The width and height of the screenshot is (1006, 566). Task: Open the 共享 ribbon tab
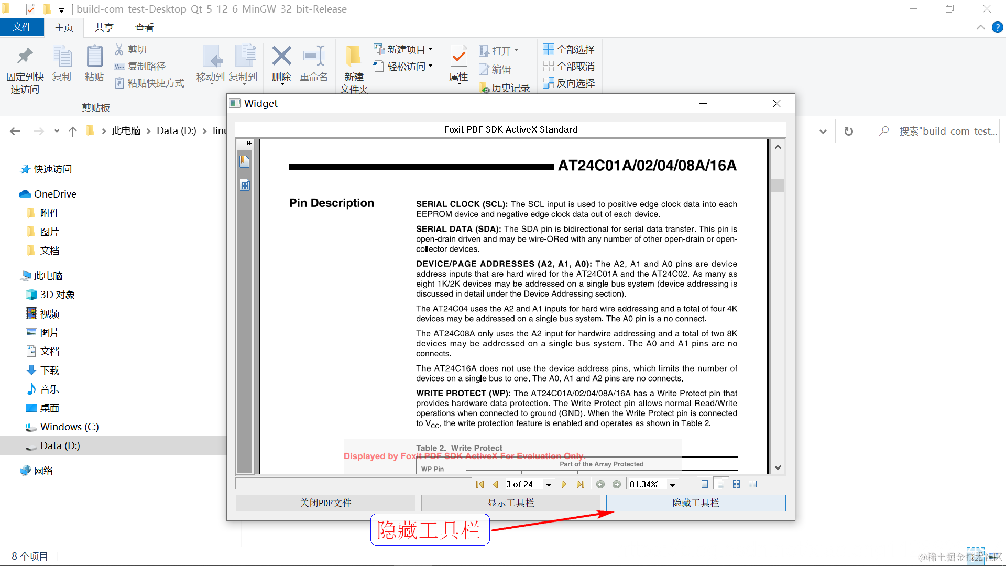104,27
